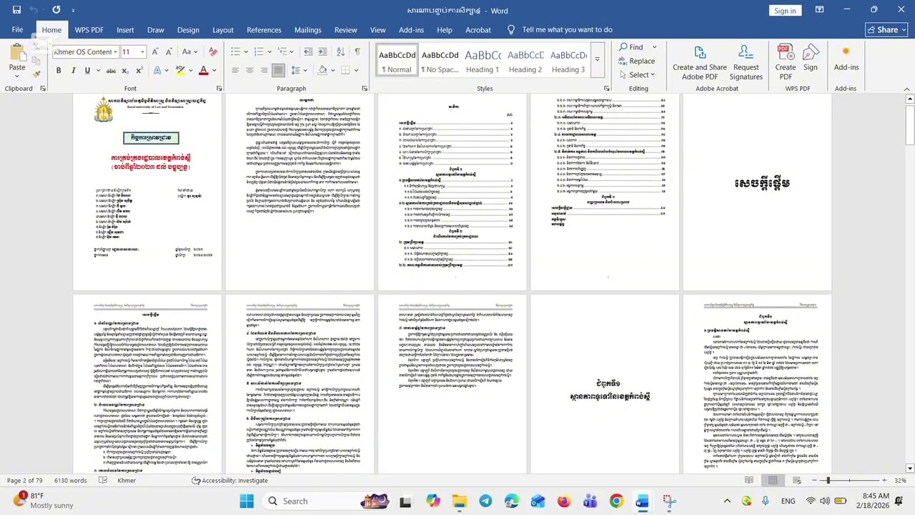
Task: Click the Windows Start button
Action: (247, 501)
